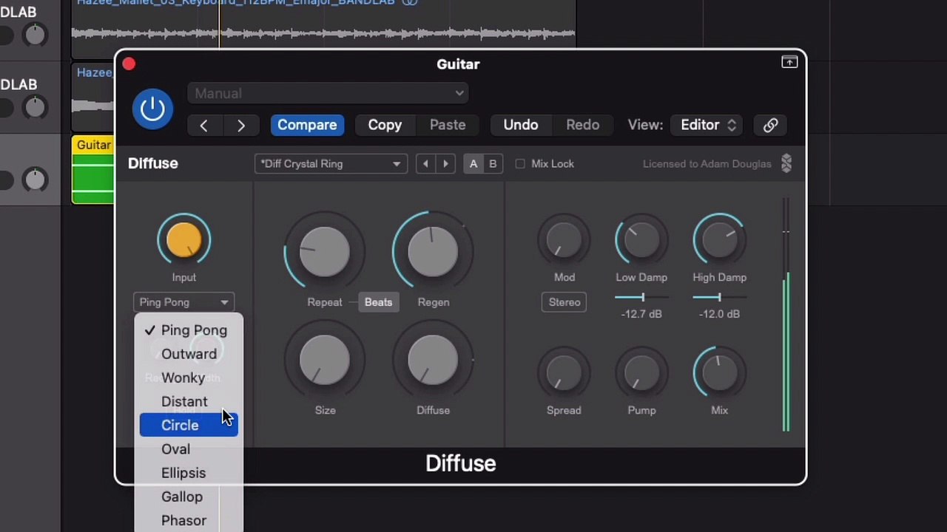Switch to preset slot B
947x532 pixels.
[x=493, y=164]
